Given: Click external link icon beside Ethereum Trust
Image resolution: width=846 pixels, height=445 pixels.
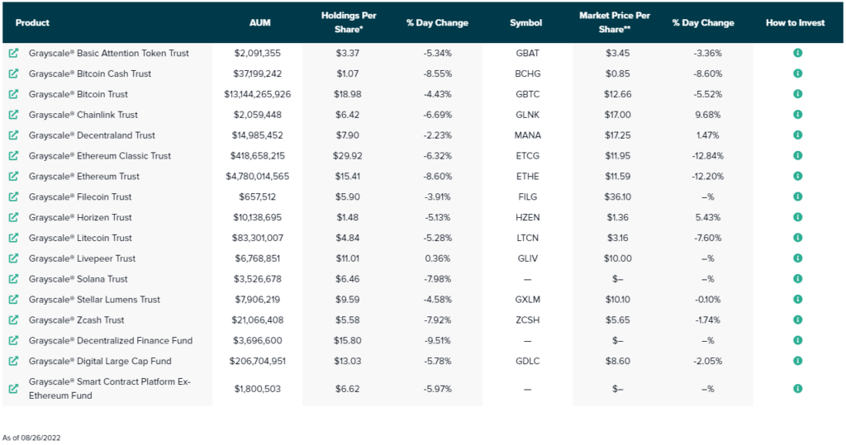Looking at the screenshot, I should click(x=13, y=176).
